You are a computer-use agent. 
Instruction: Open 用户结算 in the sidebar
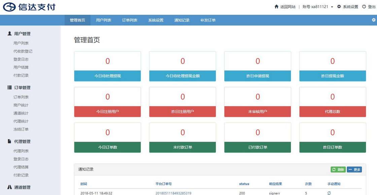21,67
